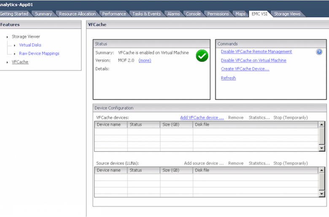Click Statistics for VFCache devices

point(259,118)
